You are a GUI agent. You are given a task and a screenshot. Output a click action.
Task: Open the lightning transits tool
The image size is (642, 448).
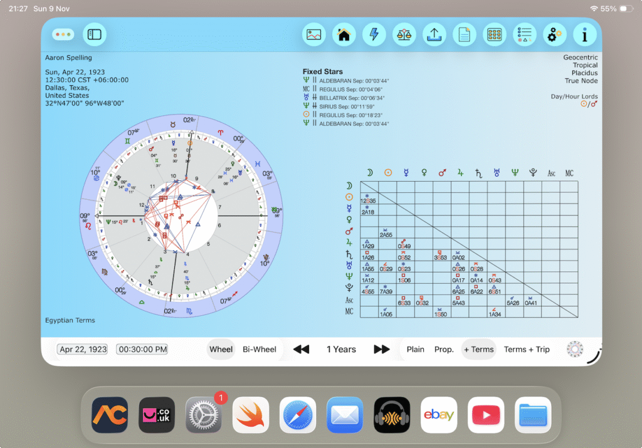[374, 34]
